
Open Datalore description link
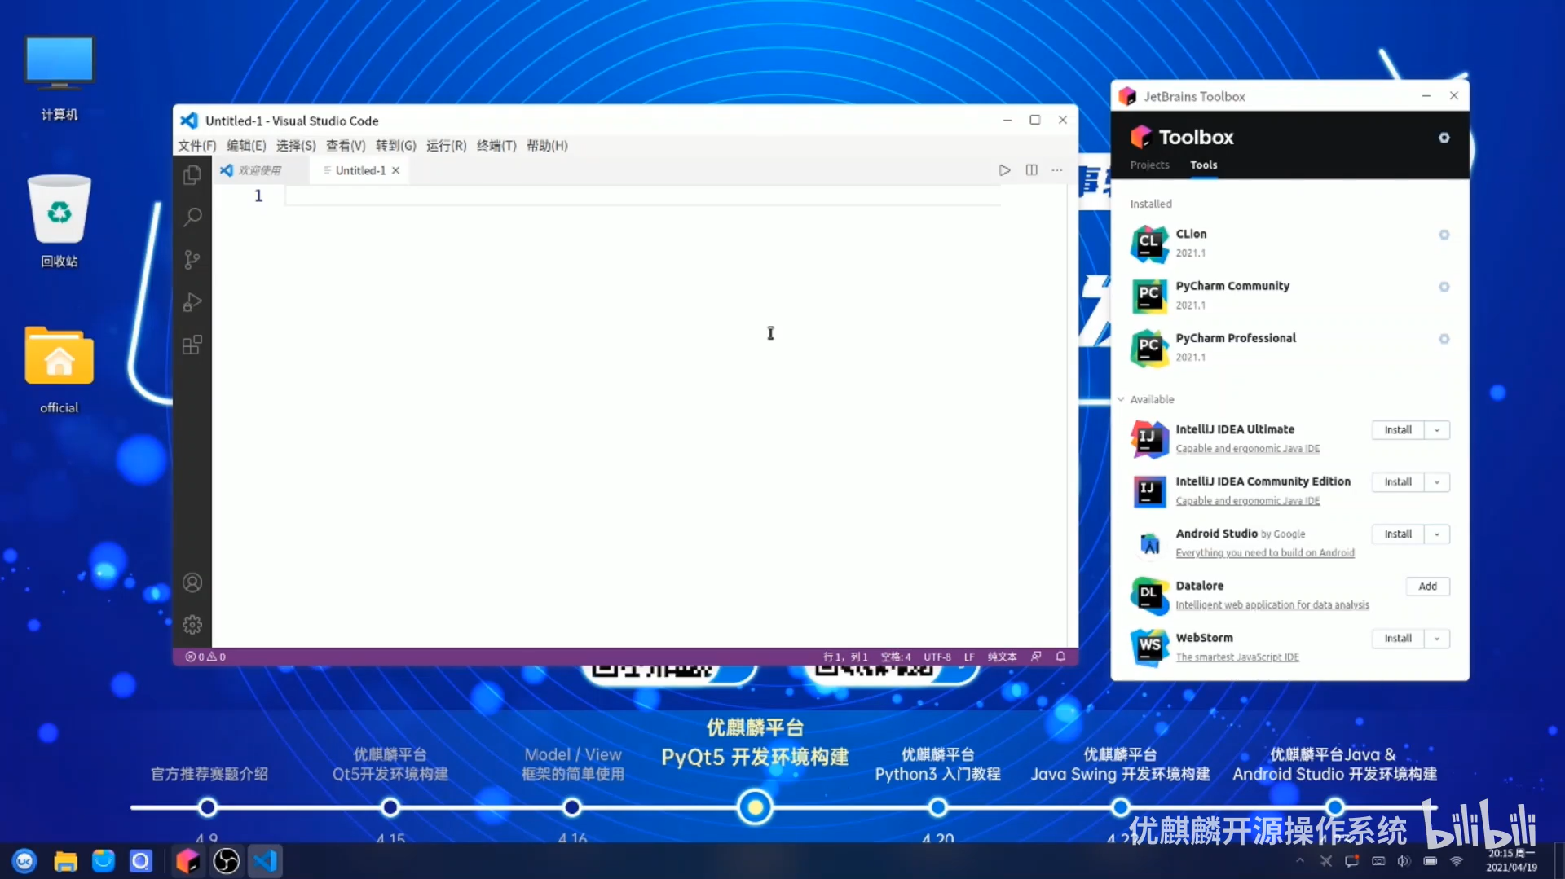[1272, 605]
